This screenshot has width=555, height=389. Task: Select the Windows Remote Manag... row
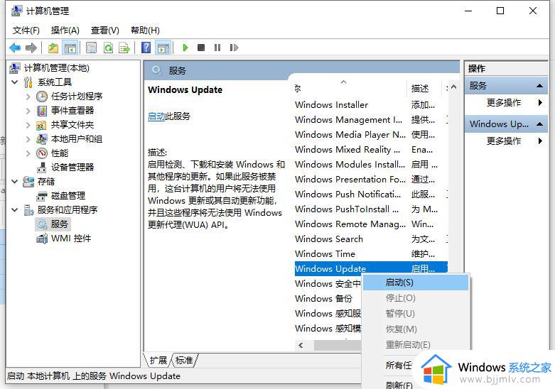coord(371,224)
